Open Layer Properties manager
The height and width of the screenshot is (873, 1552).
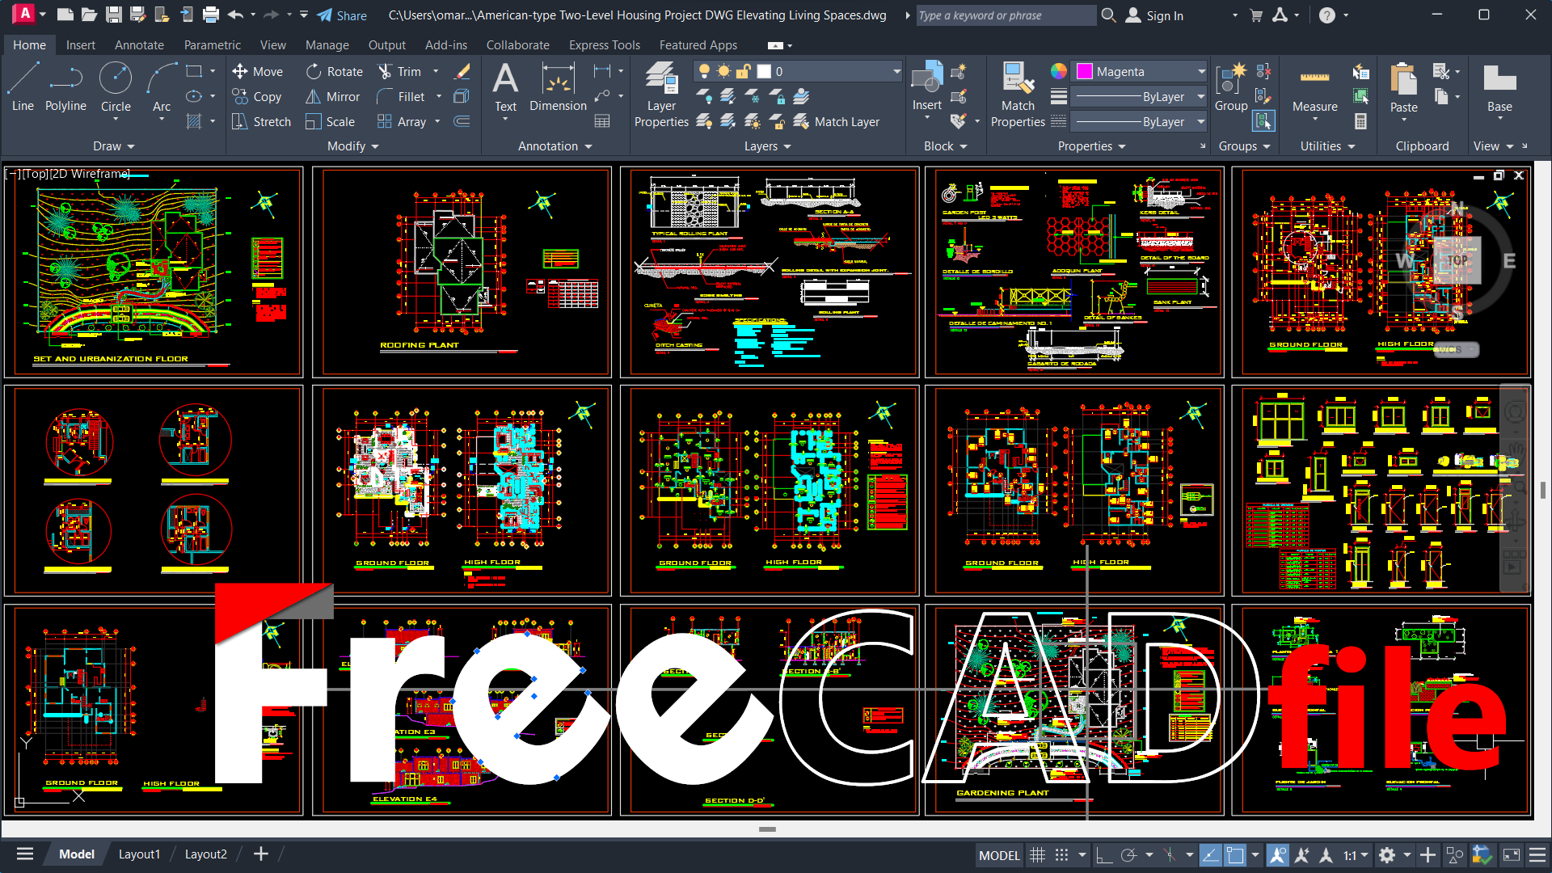click(x=661, y=95)
